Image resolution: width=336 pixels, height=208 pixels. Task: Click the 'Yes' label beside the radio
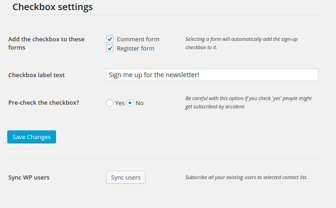(120, 103)
